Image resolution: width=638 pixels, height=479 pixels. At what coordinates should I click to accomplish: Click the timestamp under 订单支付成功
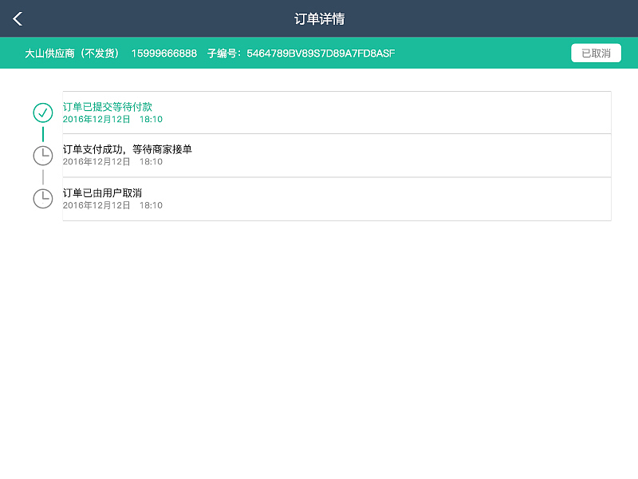tap(112, 162)
